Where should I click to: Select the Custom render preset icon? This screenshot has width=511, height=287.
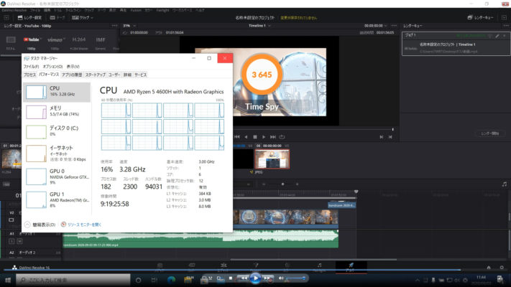[x=11, y=39]
